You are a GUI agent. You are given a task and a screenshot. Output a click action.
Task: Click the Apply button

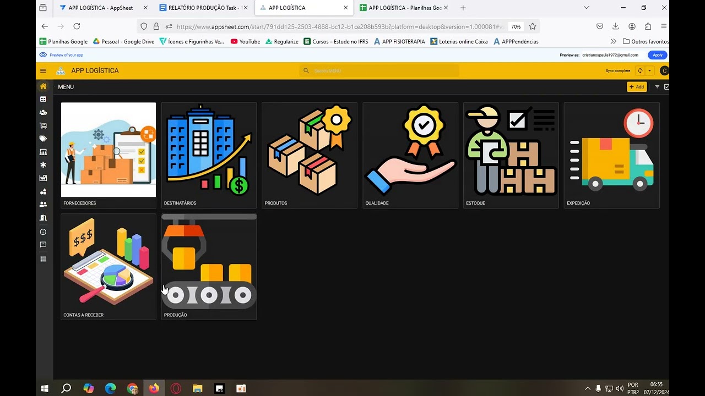click(x=658, y=55)
